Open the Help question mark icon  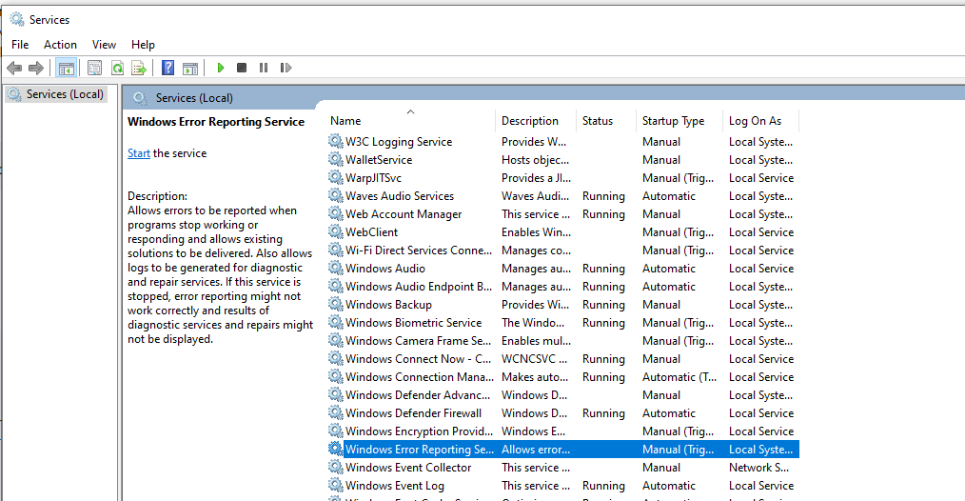(168, 68)
